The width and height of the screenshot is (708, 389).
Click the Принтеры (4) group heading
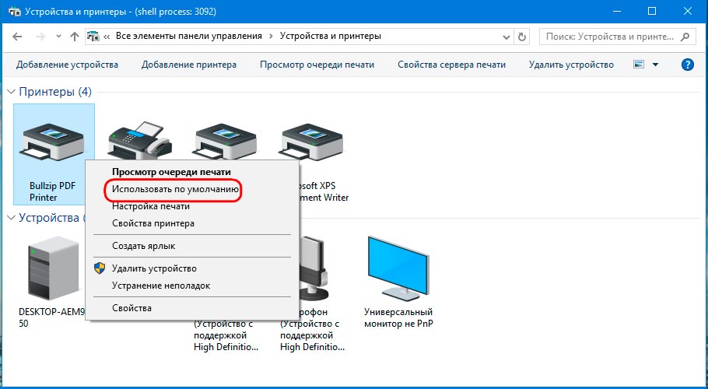(55, 92)
